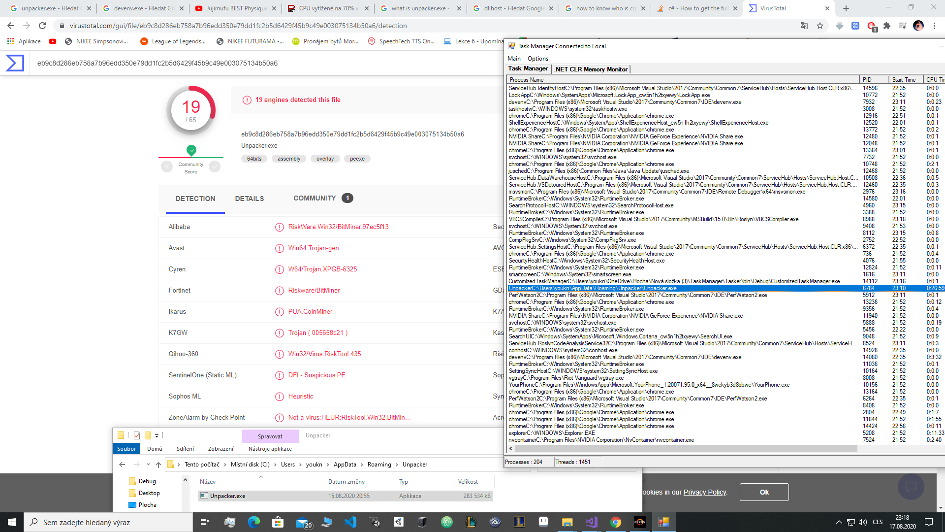Expand the chevron after Roaming in the breadcrumb

pyautogui.click(x=397, y=465)
